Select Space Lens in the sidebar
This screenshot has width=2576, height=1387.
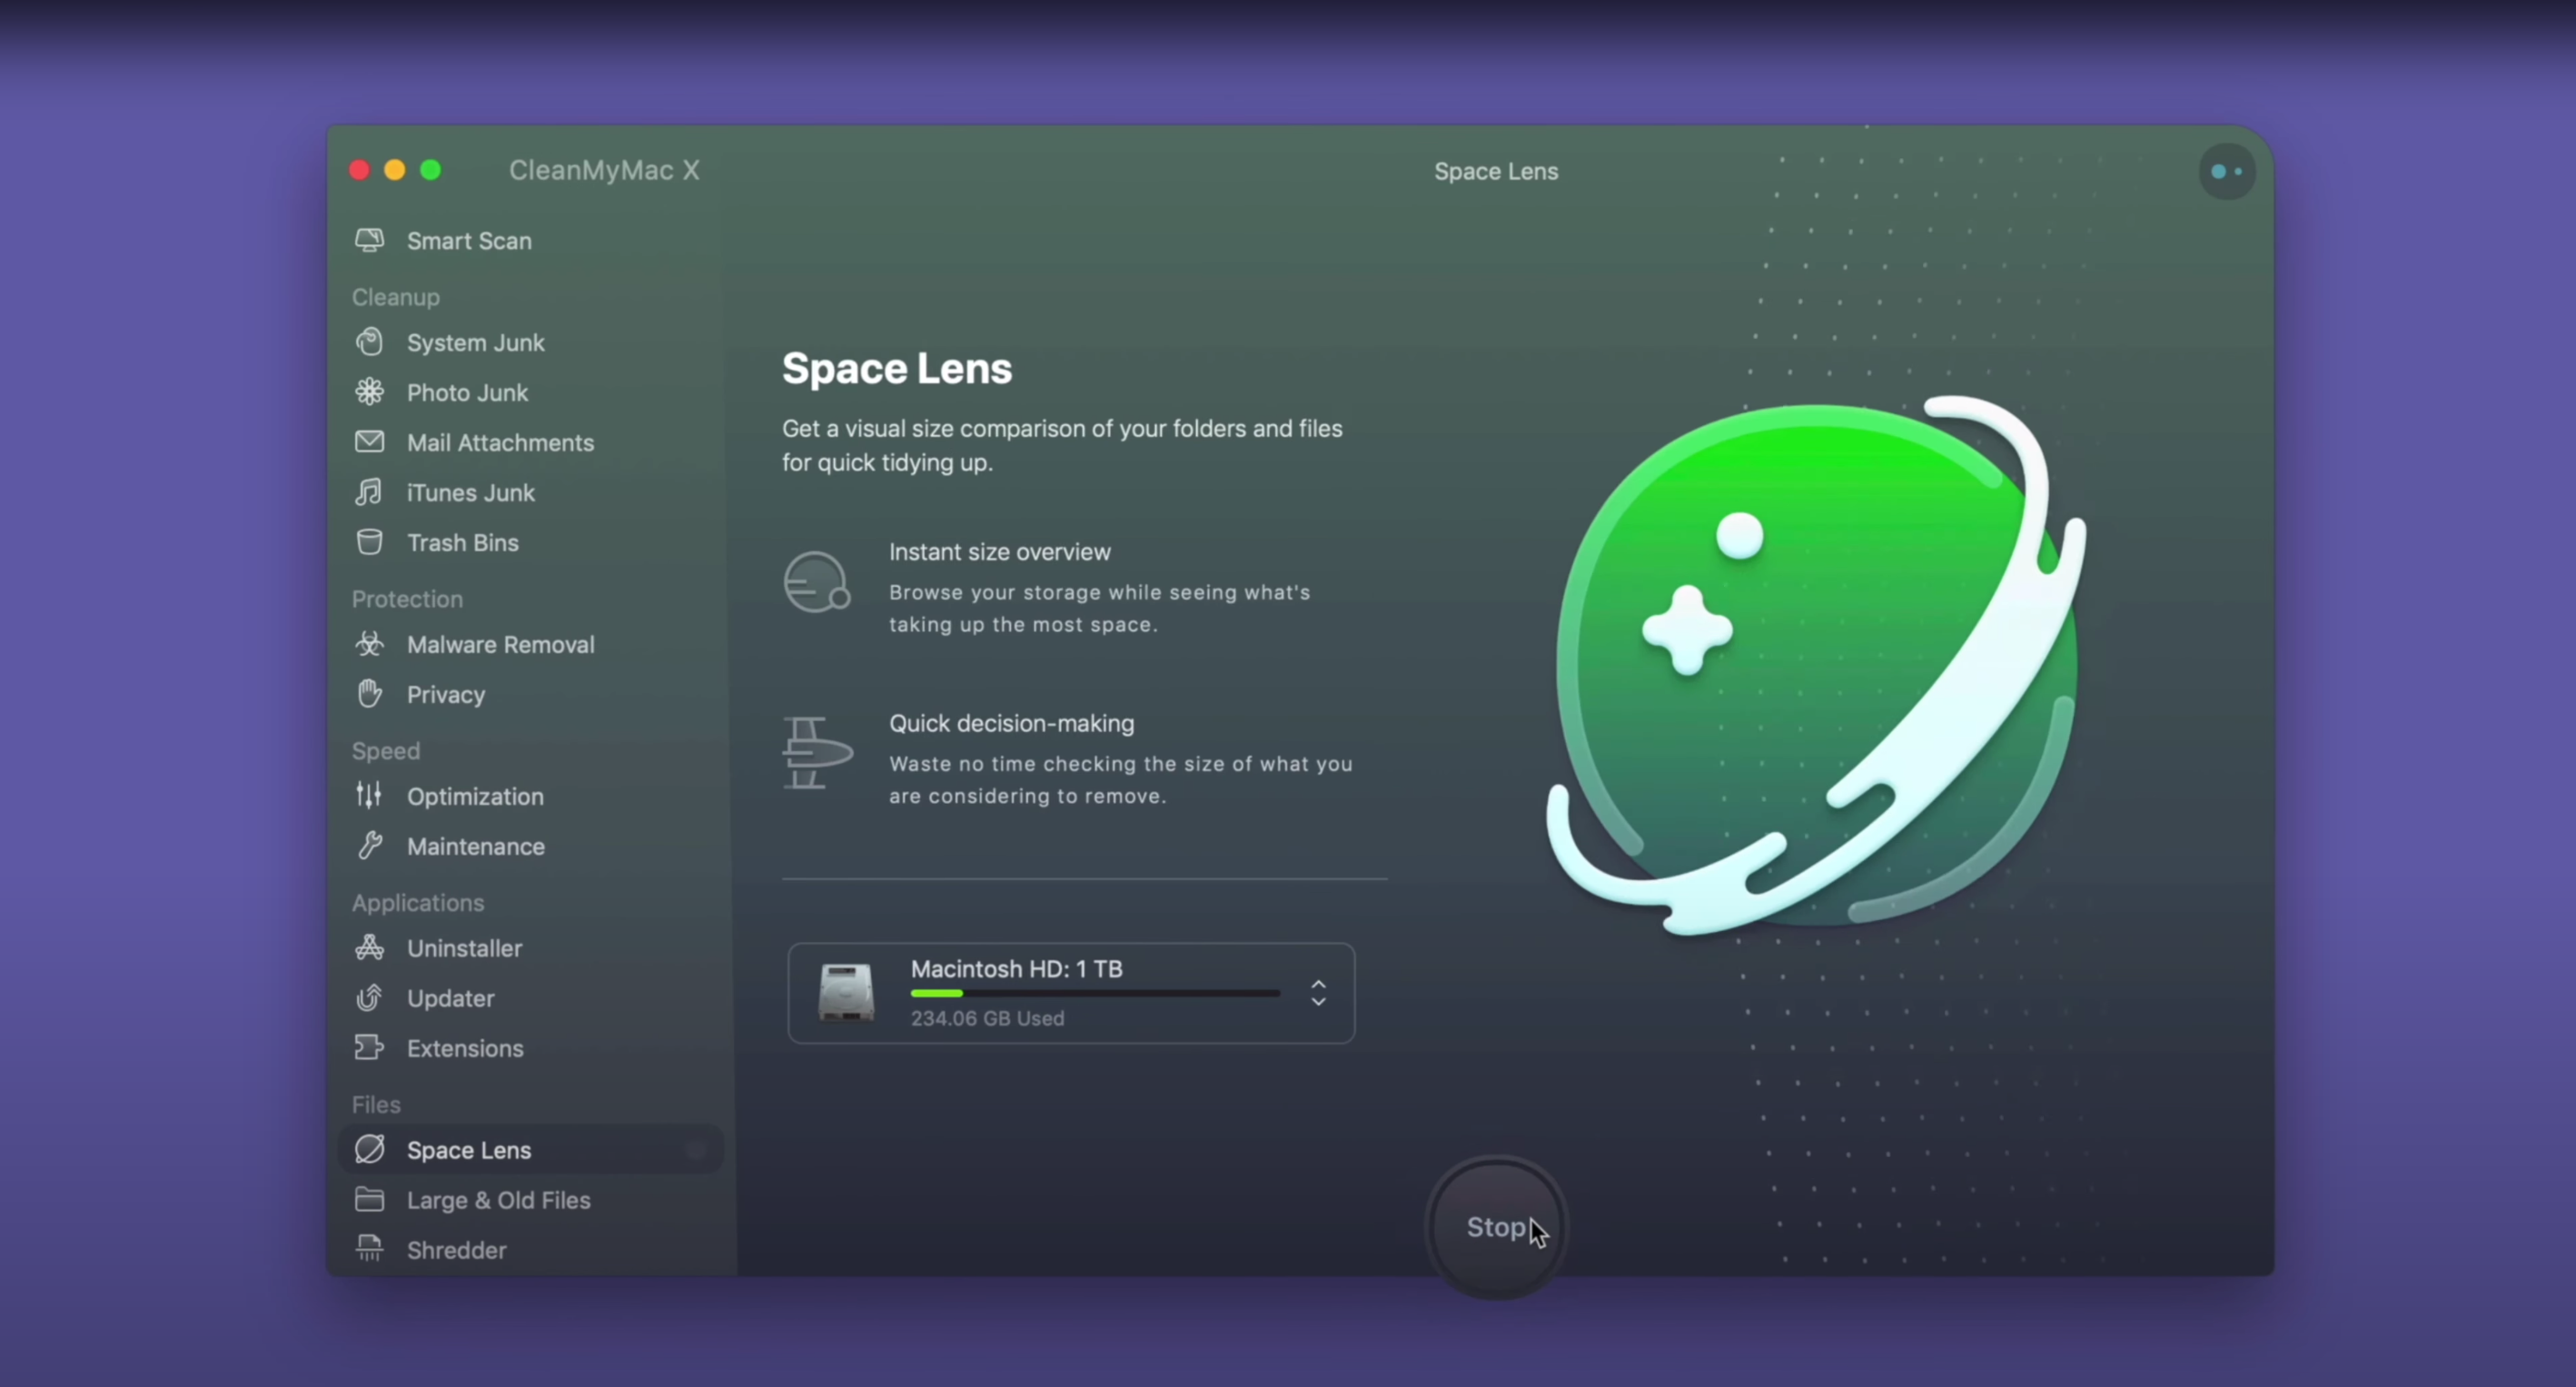click(469, 1150)
